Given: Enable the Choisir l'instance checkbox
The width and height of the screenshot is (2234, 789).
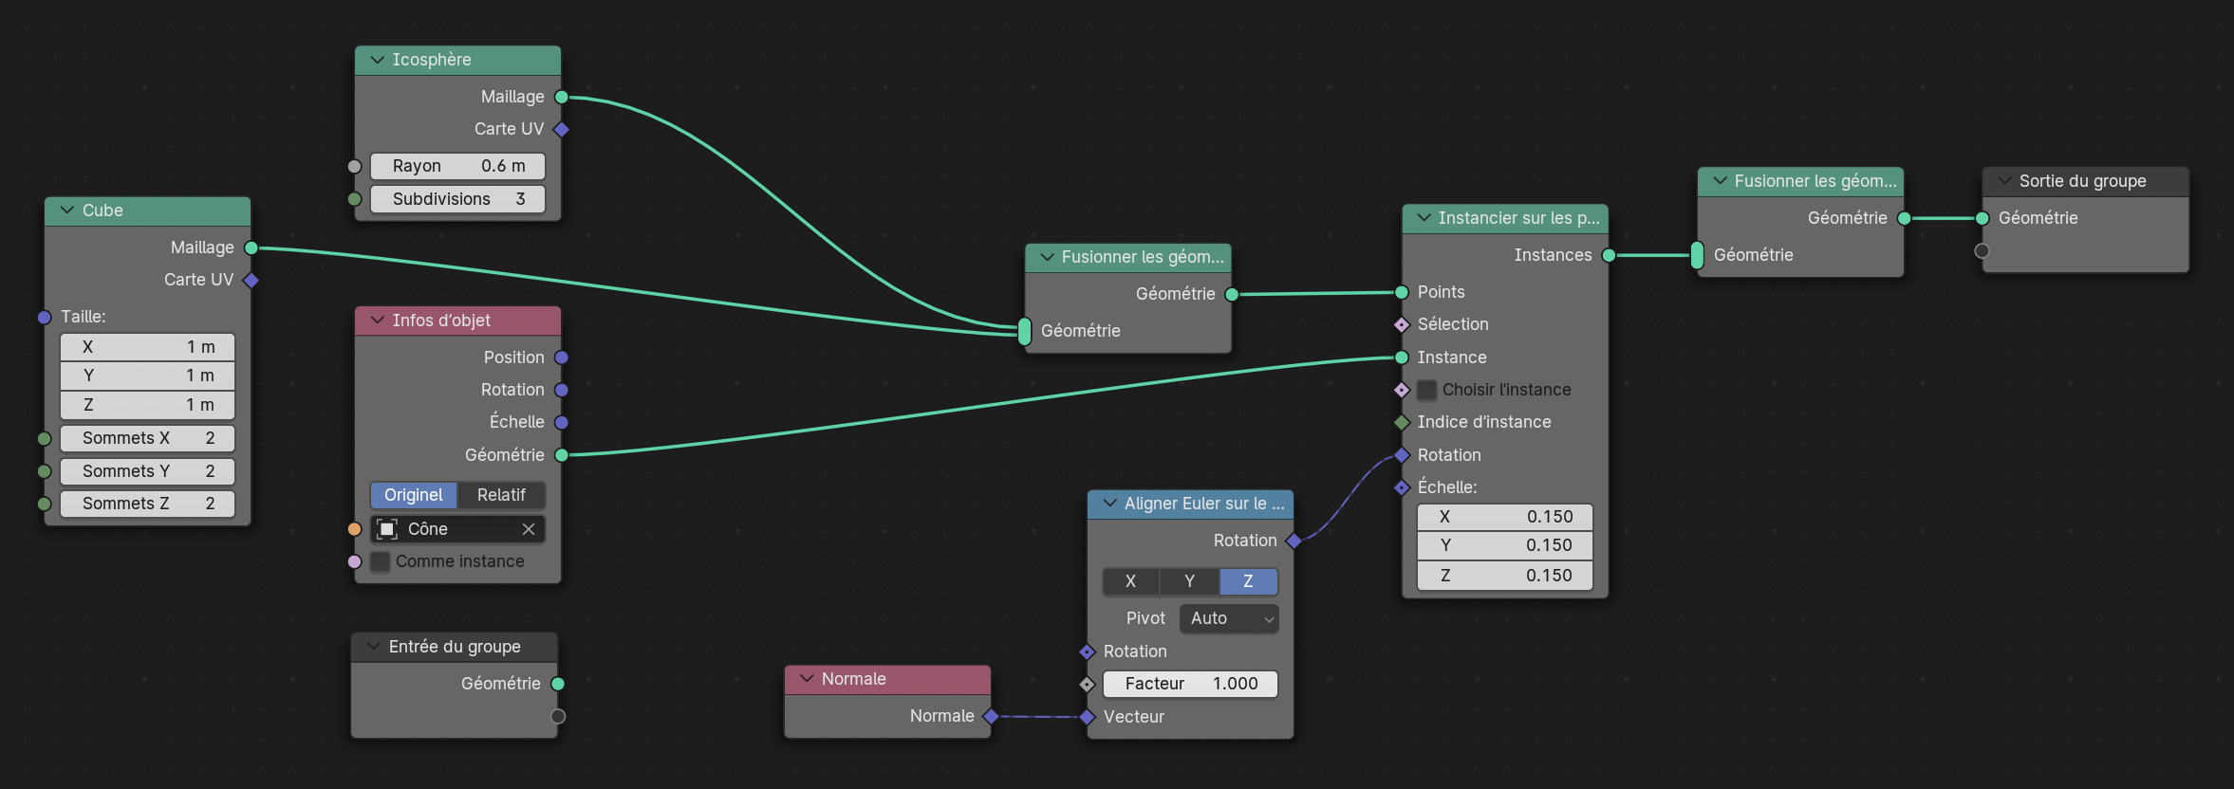Looking at the screenshot, I should tap(1426, 390).
